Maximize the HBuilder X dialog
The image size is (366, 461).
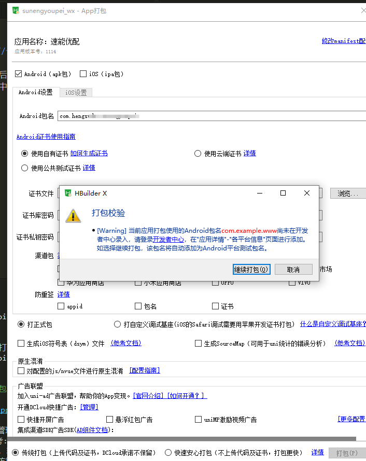283,193
